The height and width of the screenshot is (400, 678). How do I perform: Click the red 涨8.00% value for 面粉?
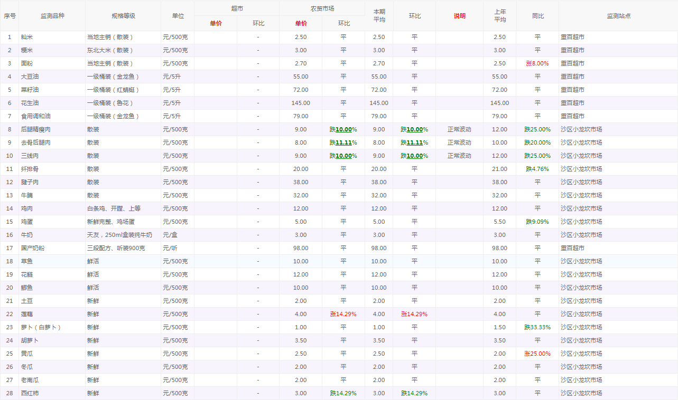click(x=537, y=63)
